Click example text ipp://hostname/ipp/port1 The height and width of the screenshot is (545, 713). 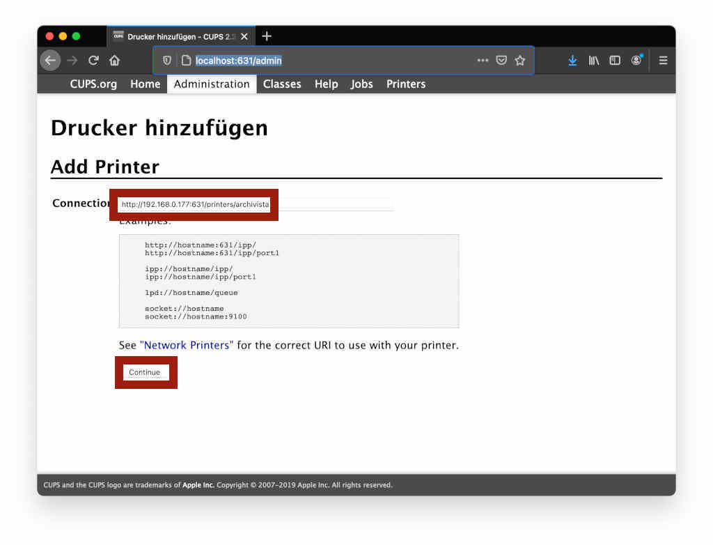coord(200,277)
